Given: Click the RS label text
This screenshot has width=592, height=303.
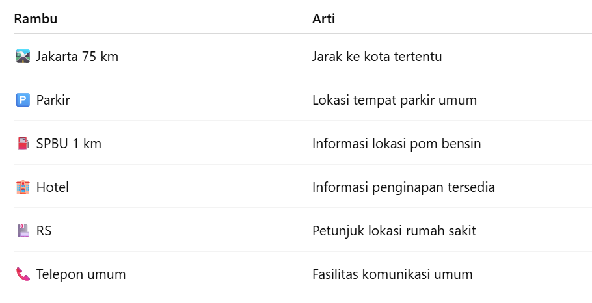Looking at the screenshot, I should click(x=44, y=231).
